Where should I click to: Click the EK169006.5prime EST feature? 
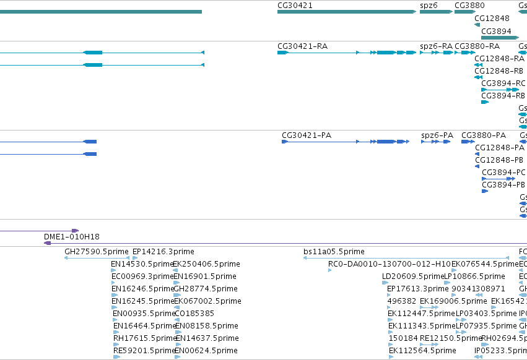coord(429,307)
